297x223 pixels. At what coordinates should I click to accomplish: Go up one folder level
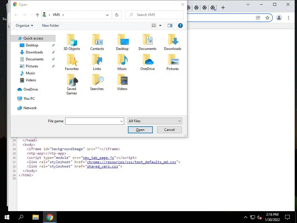pyautogui.click(x=37, y=15)
